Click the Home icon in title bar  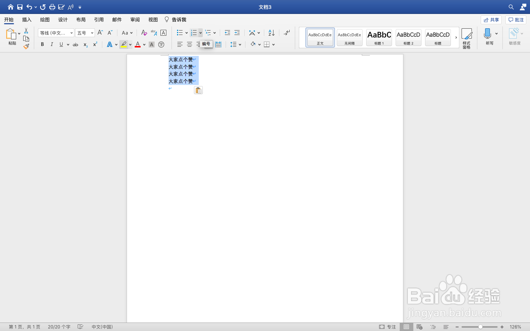pos(10,7)
